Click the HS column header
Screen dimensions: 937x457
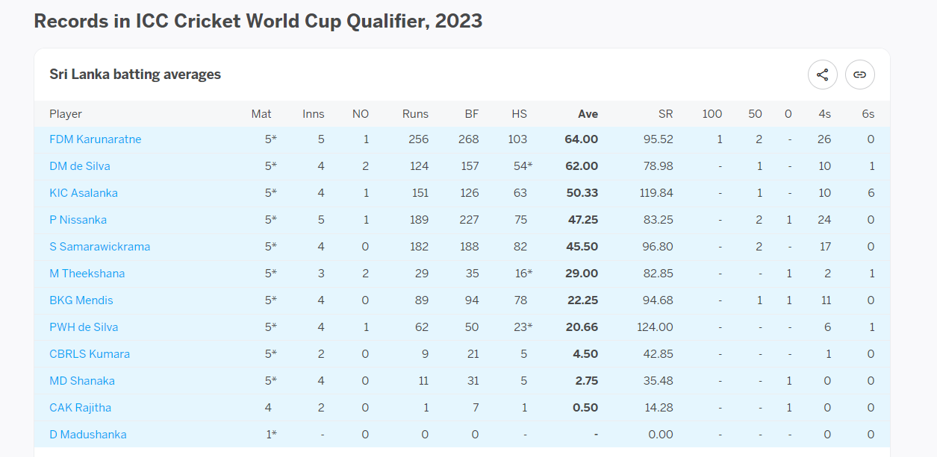(x=519, y=114)
